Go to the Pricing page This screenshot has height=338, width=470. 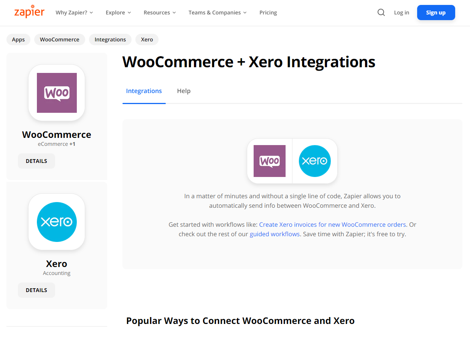pos(268,13)
